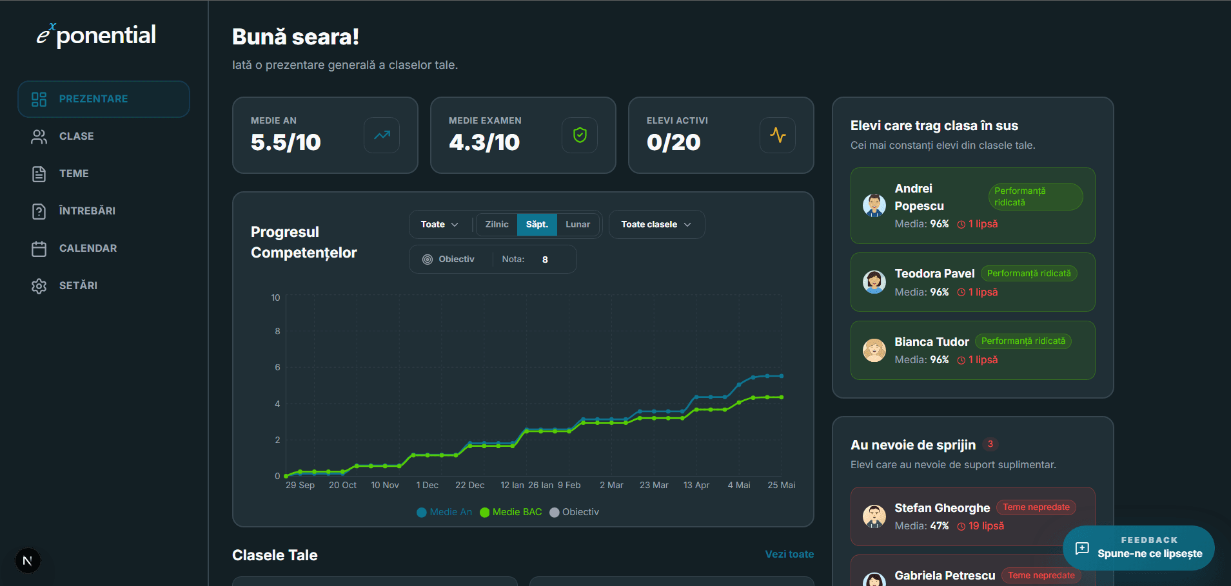The image size is (1231, 586).
Task: Click the clock icon beside Teodora's 1 lipsă
Action: (961, 292)
